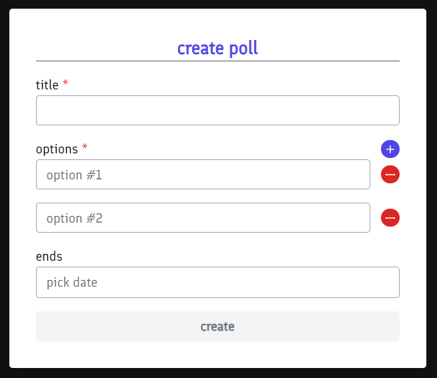Click the 'ends' field label
Screen dimensions: 437x378
coord(49,257)
